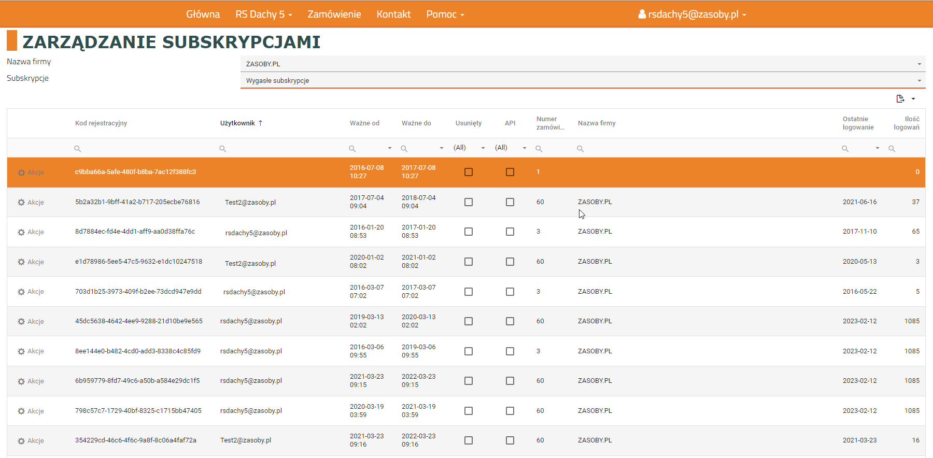Open the Zamówienie menu item

pos(334,14)
